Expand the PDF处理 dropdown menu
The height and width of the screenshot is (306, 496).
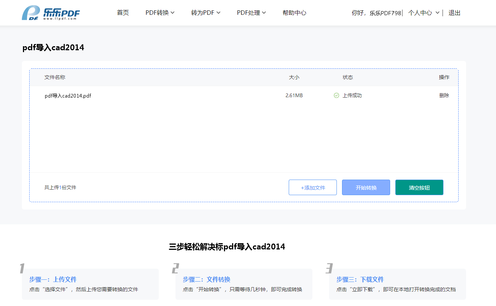click(251, 13)
